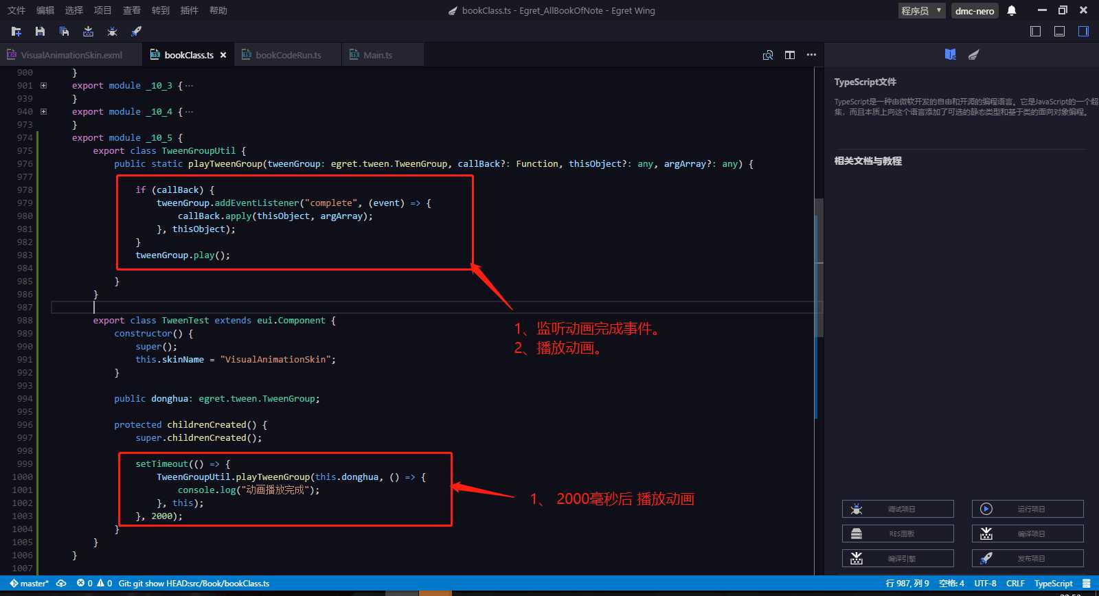The image size is (1099, 596).
Task: Close the bookClass.ts tab
Action: [x=223, y=55]
